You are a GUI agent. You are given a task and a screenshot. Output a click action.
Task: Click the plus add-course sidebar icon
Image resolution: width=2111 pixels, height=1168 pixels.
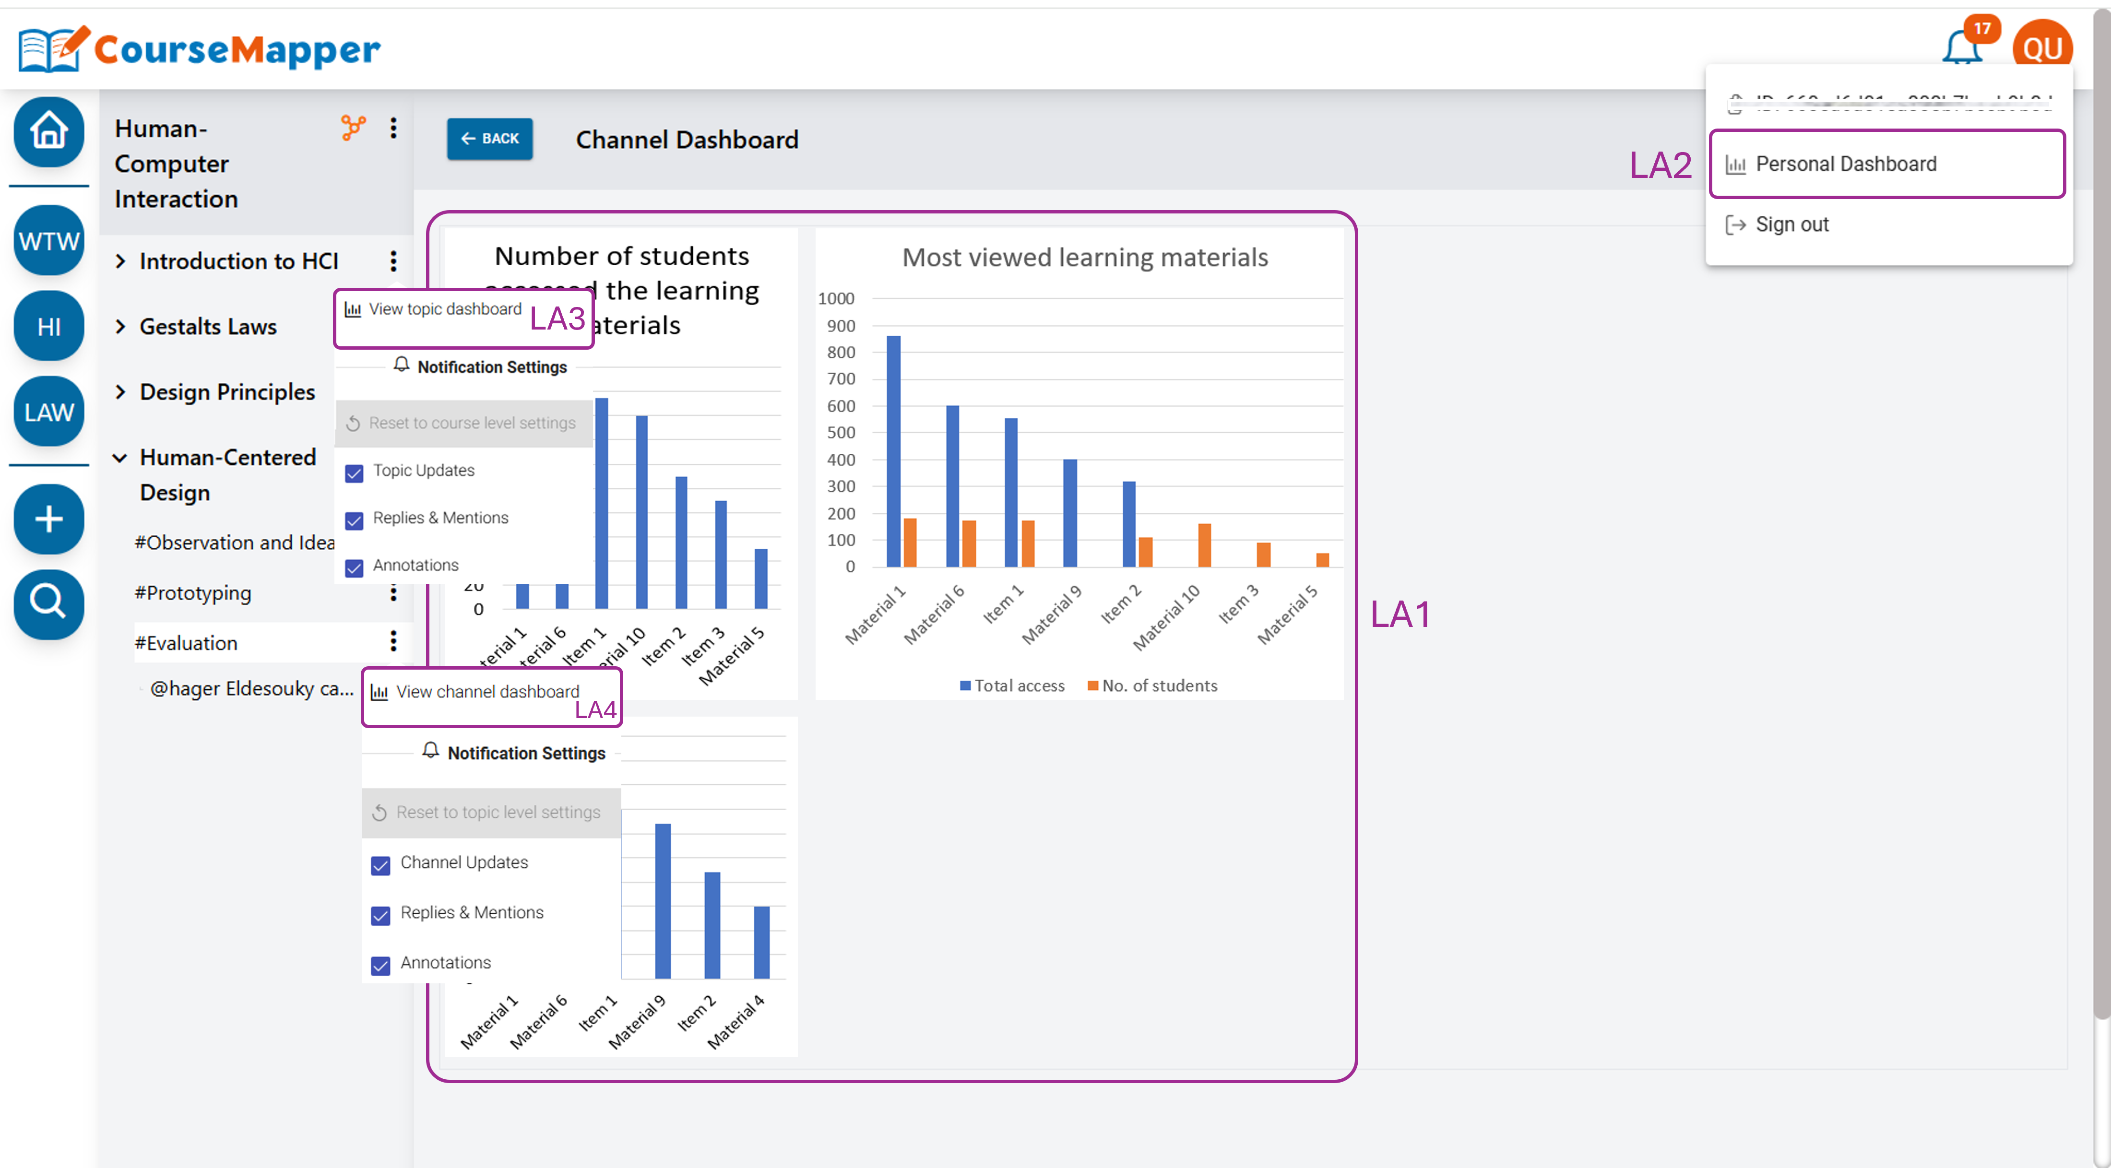coord(48,519)
